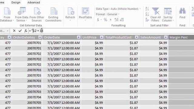Open name box dropdown arrow

(8, 31)
